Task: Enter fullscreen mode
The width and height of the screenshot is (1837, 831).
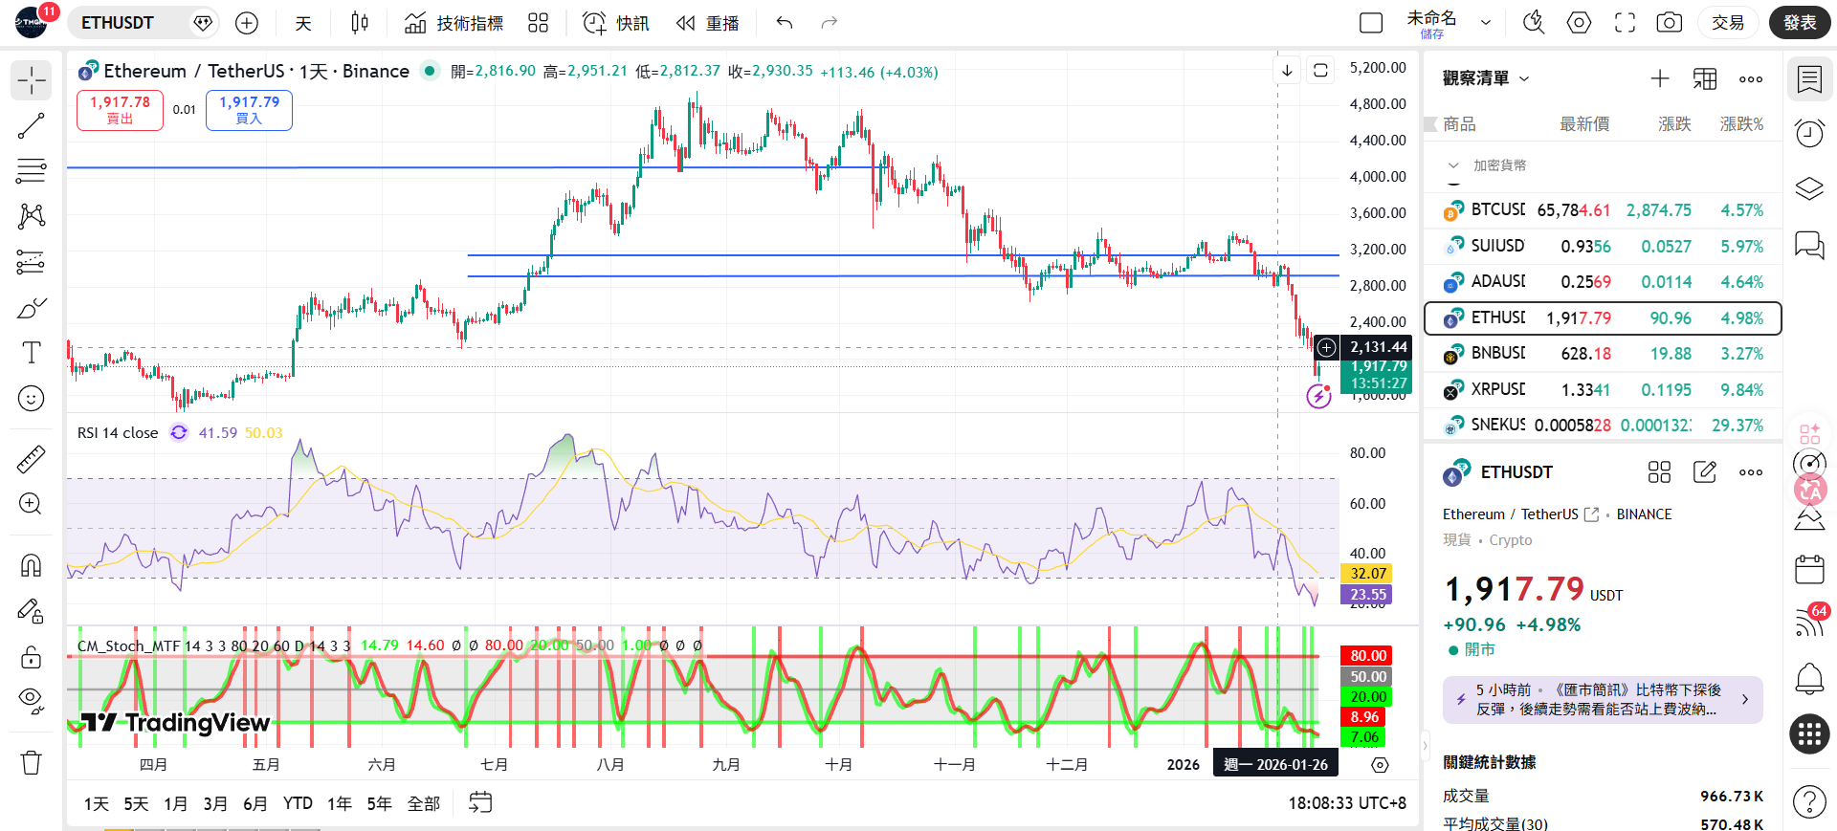Action: tap(1625, 23)
